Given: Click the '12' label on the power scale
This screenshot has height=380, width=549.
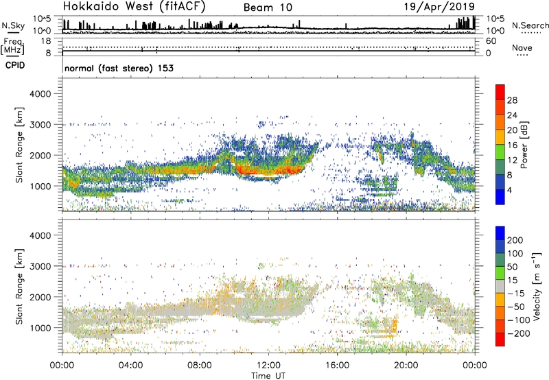Looking at the screenshot, I should point(512,161).
